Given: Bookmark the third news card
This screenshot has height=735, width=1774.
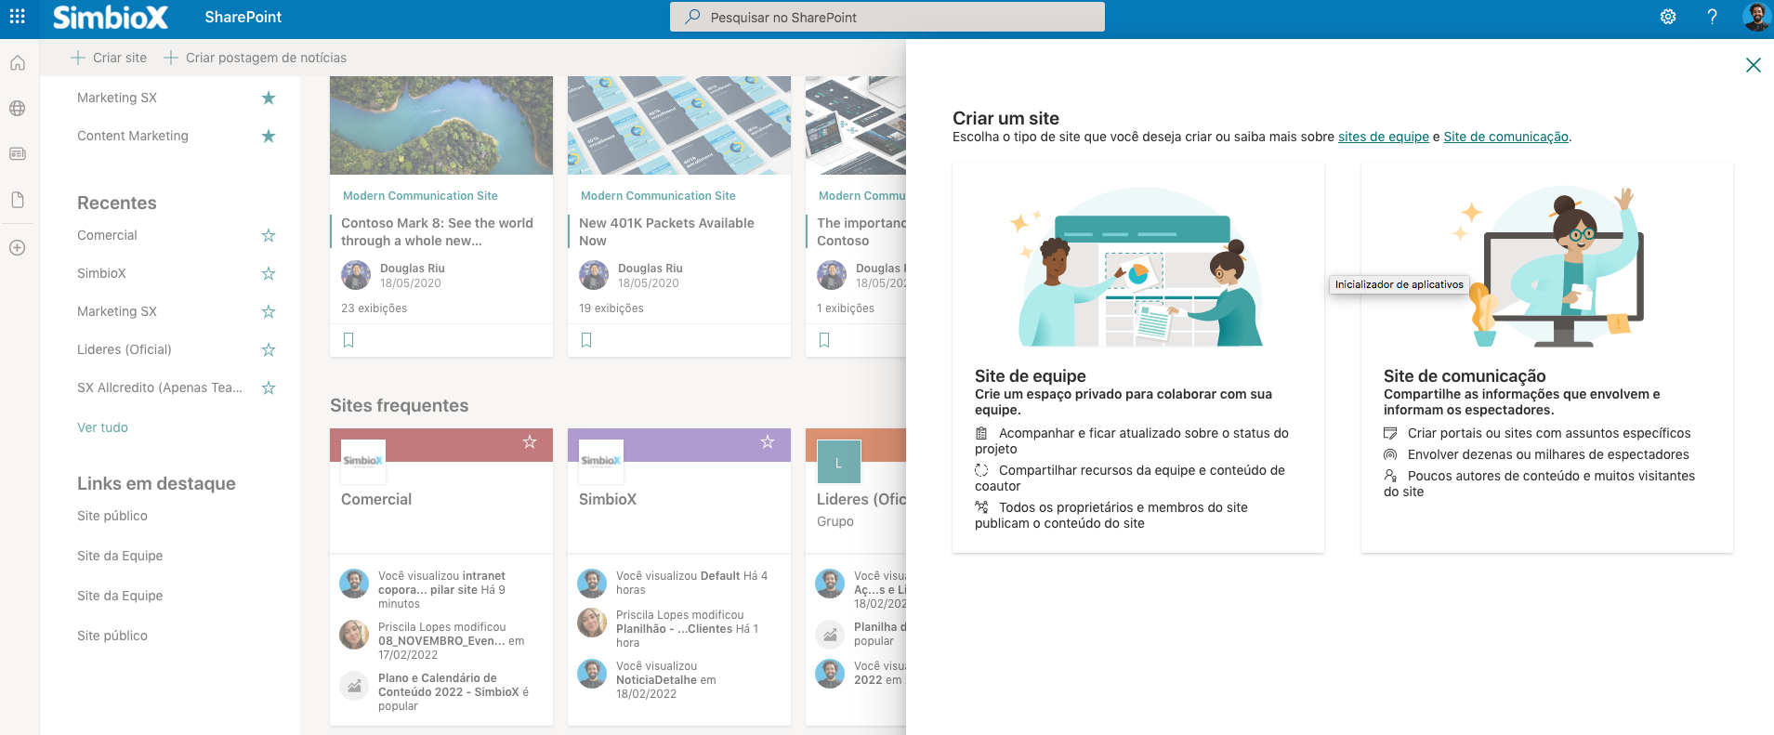Looking at the screenshot, I should pyautogui.click(x=824, y=340).
